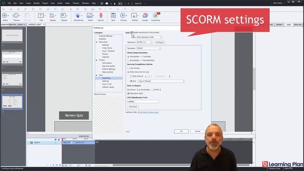The width and height of the screenshot is (304, 171).
Task: Click Cancel in Preferences dialog
Action: pos(198,132)
